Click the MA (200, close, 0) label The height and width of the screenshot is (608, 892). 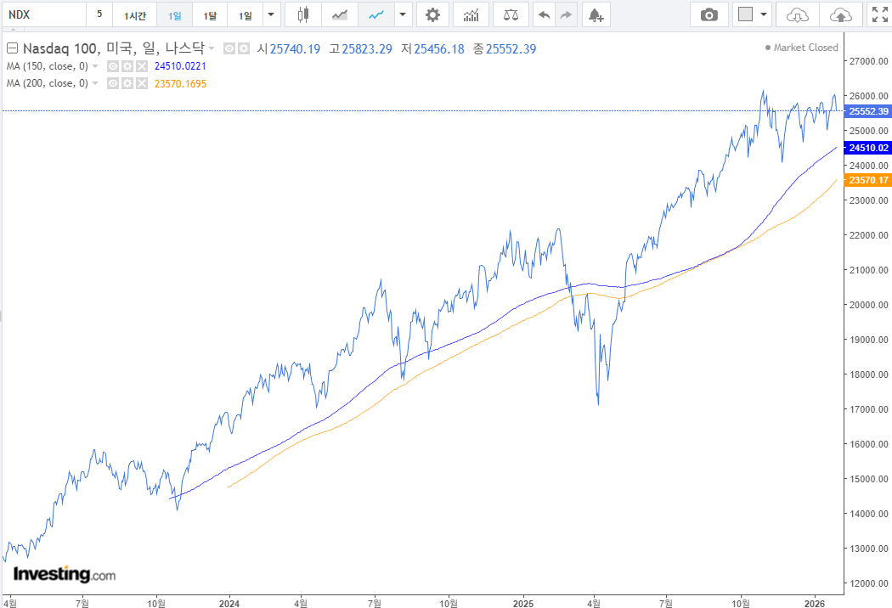click(48, 83)
